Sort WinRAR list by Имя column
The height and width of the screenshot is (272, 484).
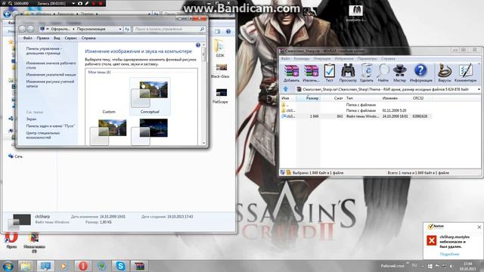(x=288, y=98)
